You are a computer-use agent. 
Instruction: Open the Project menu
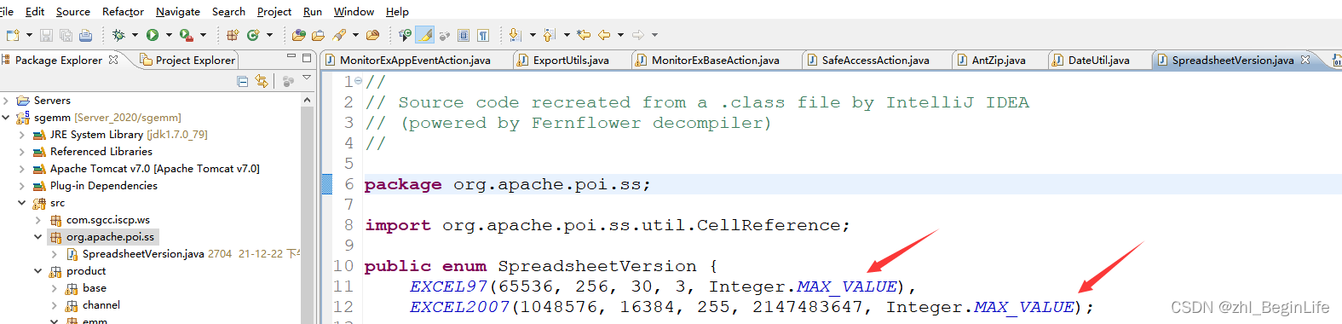click(274, 11)
